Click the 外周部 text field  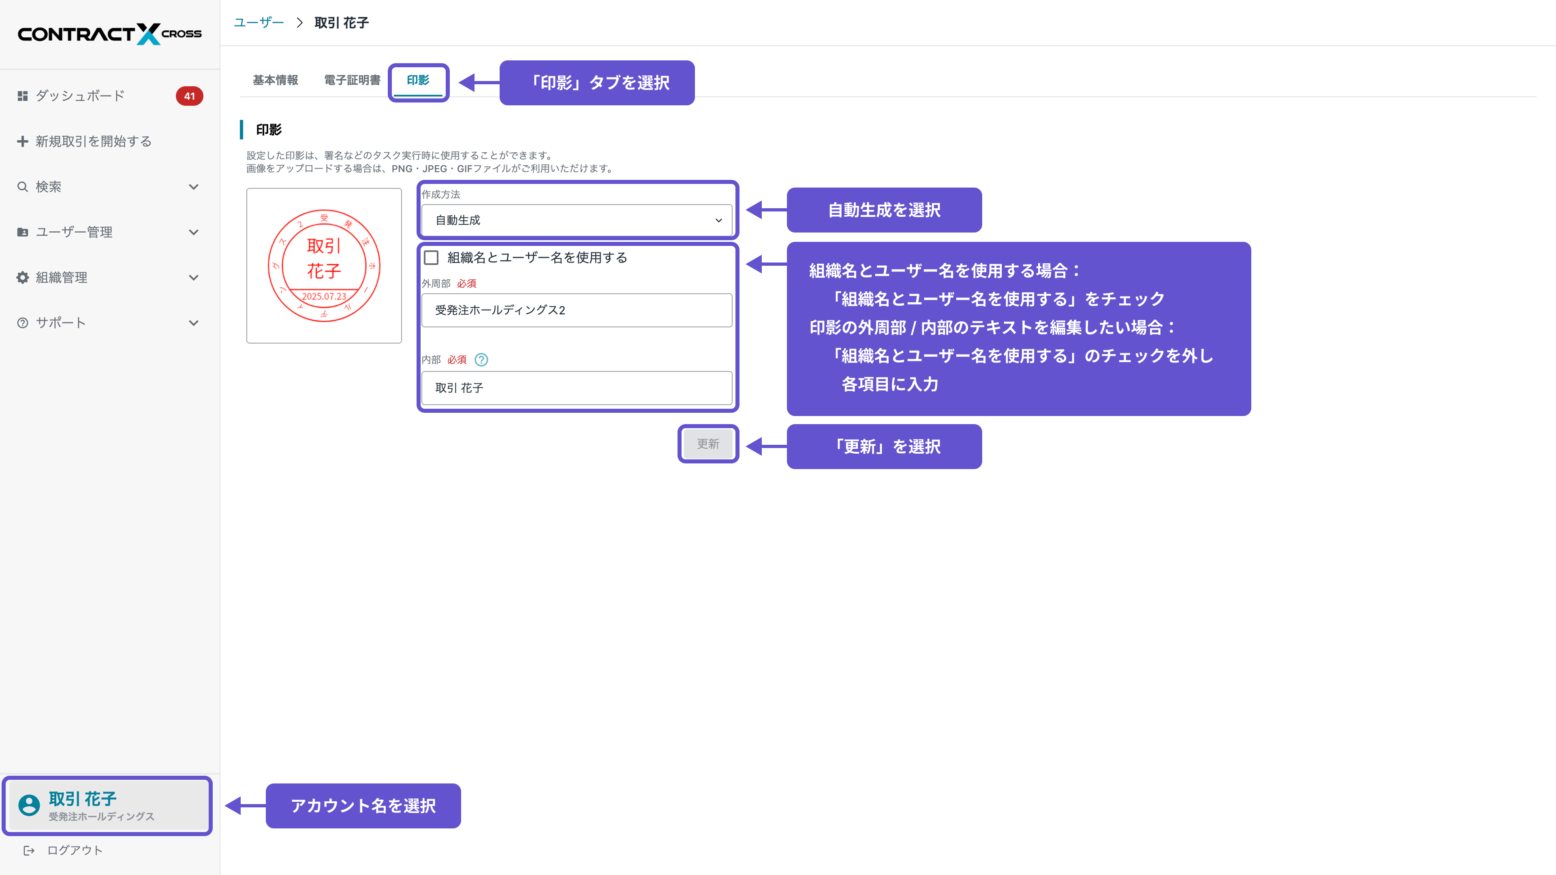576,310
